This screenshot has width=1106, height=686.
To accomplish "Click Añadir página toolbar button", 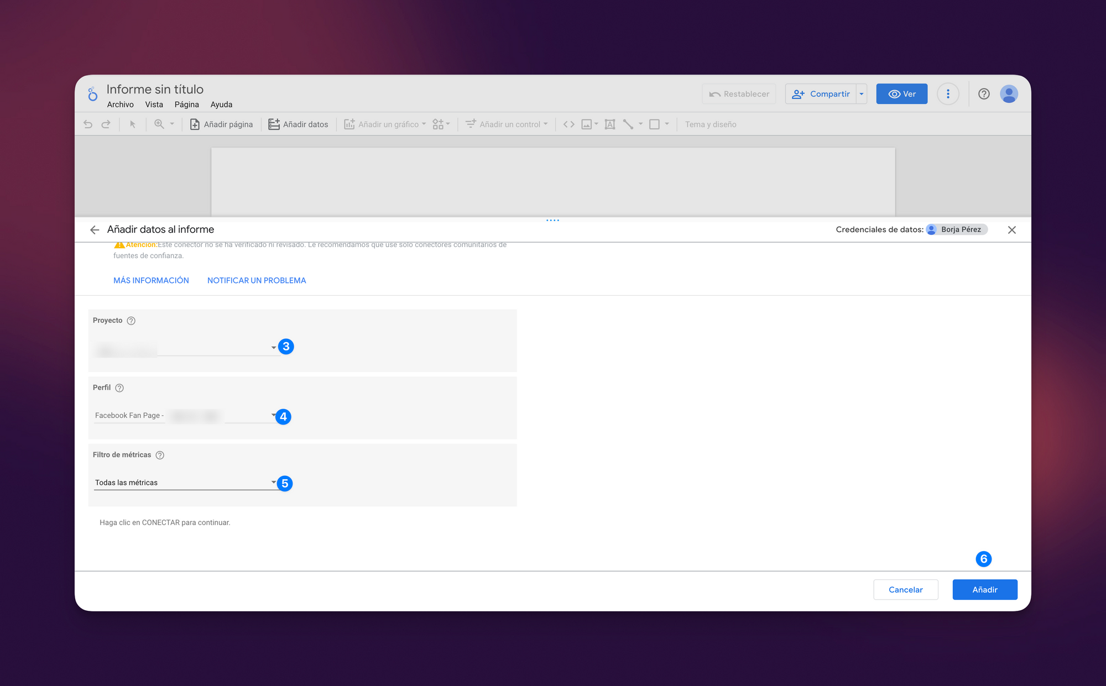I will [221, 124].
